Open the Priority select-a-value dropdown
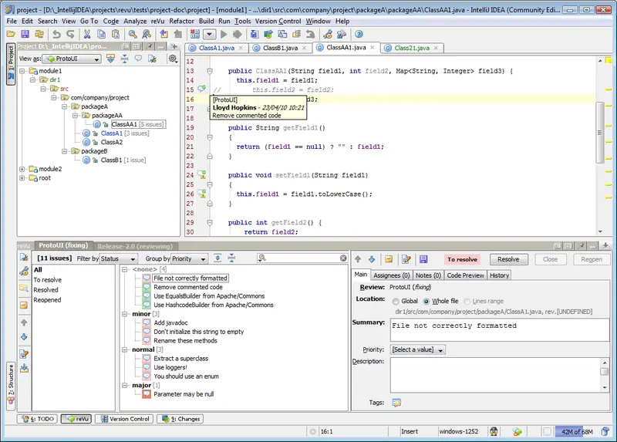617x442 pixels. (418, 349)
